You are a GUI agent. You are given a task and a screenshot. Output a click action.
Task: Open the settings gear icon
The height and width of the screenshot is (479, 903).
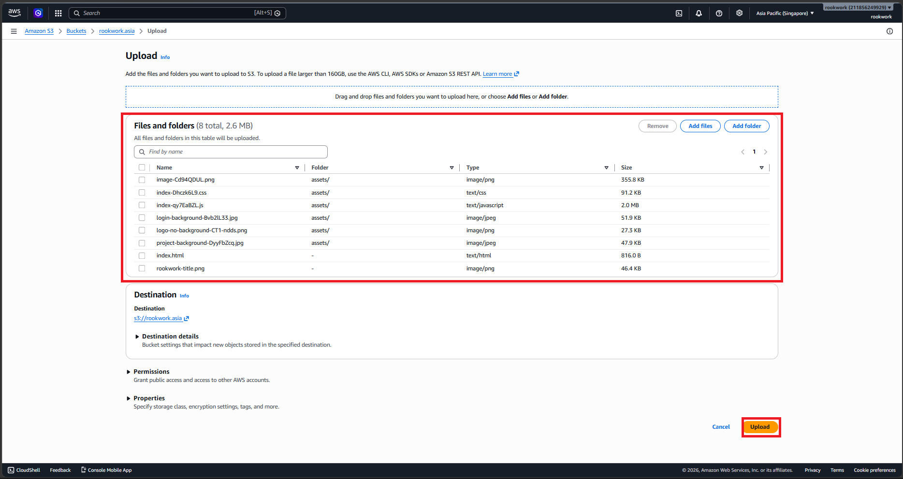[739, 13]
